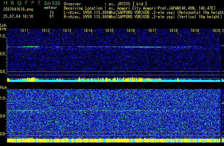Select the 1613 time marker

[67, 31]
